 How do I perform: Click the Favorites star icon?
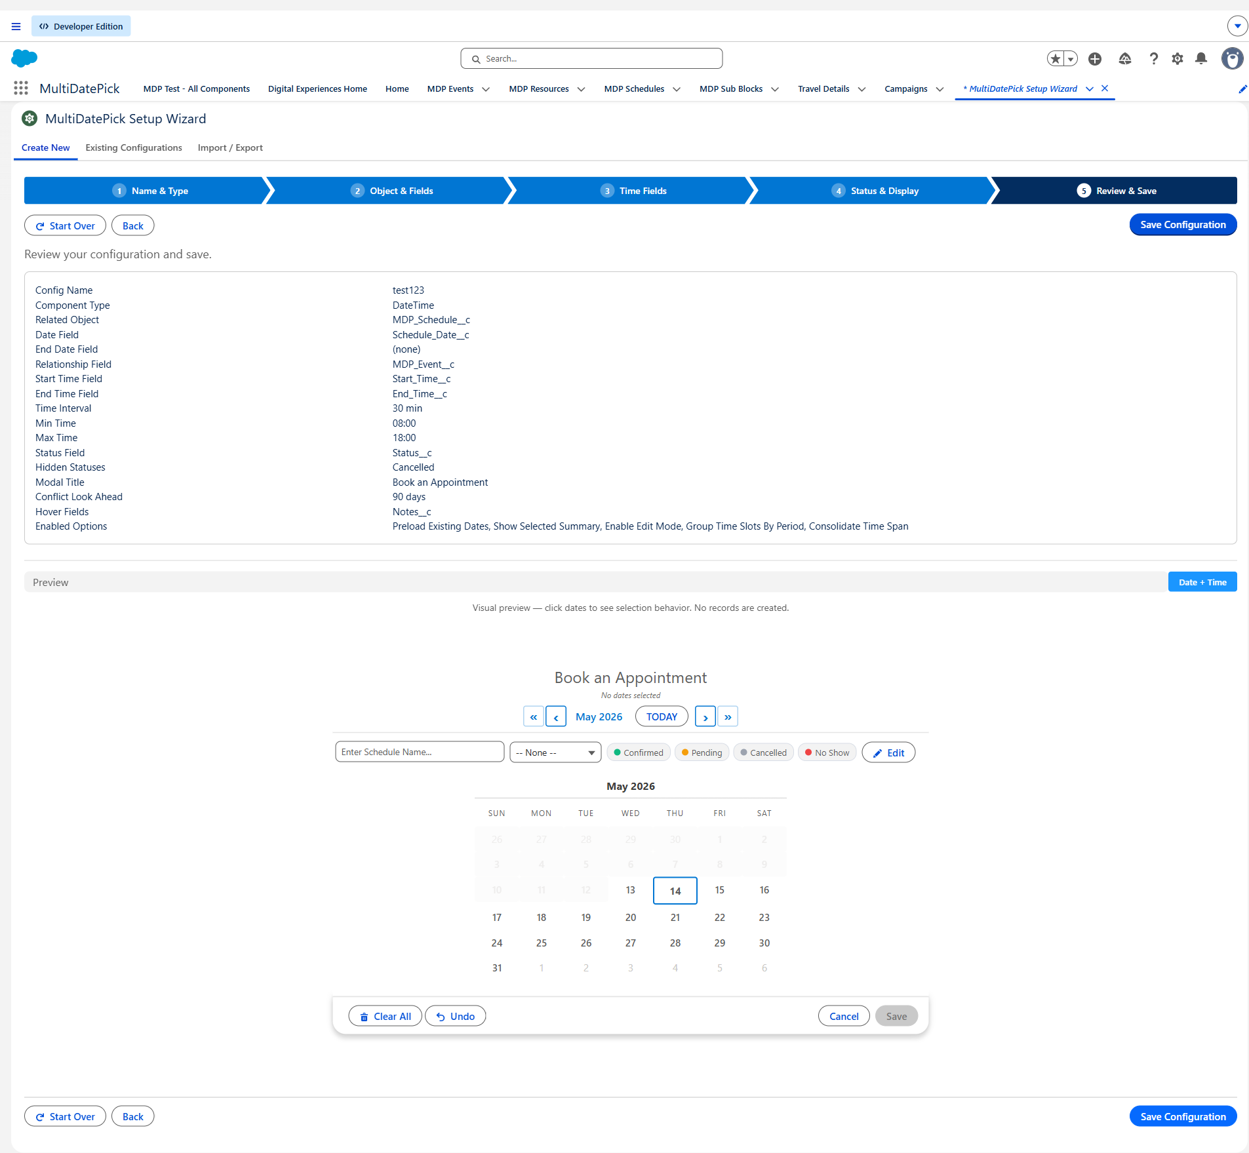click(x=1055, y=59)
